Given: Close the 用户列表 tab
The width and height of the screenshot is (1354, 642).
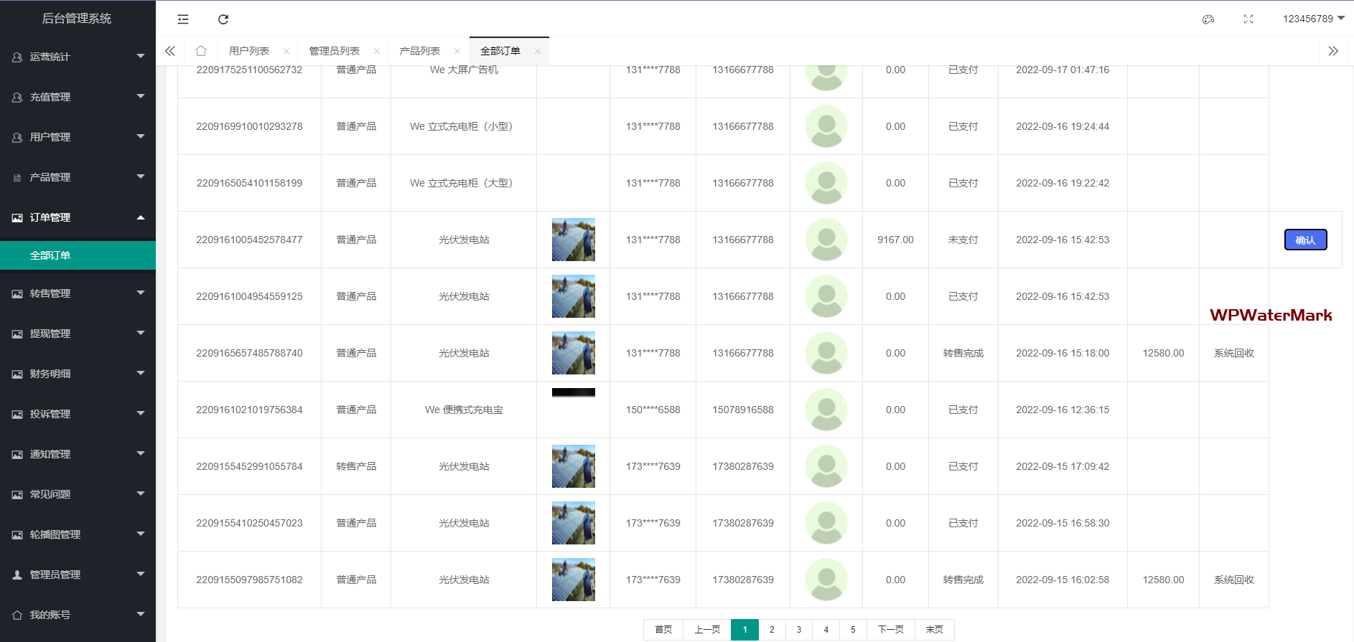Looking at the screenshot, I should tap(286, 51).
